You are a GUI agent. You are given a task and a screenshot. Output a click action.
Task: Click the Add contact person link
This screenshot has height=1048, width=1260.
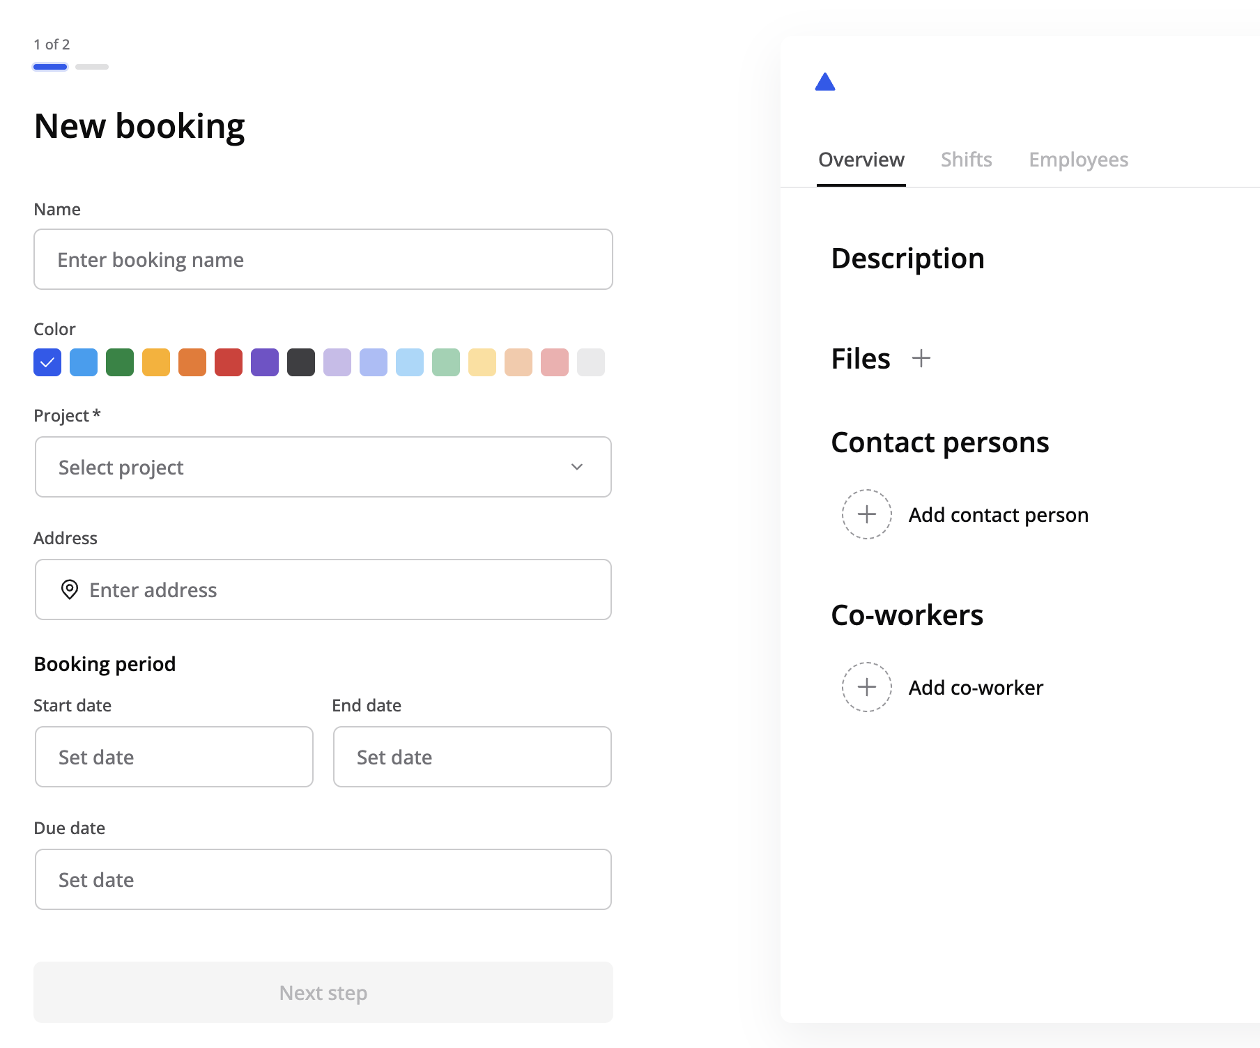998,515
